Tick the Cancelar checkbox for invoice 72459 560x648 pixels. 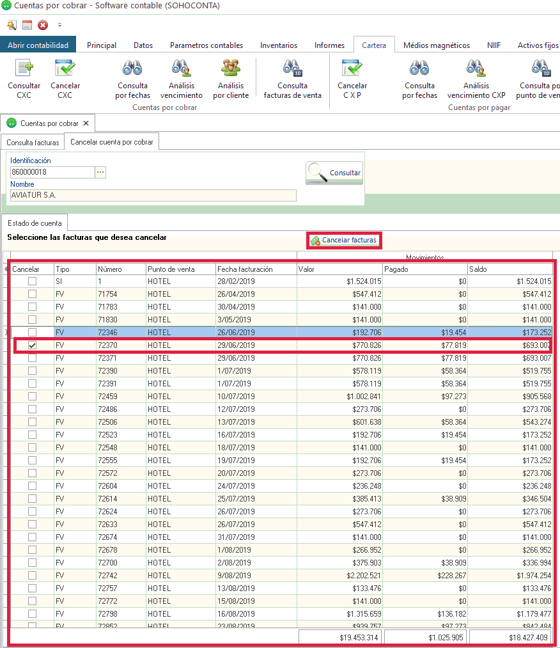32,397
